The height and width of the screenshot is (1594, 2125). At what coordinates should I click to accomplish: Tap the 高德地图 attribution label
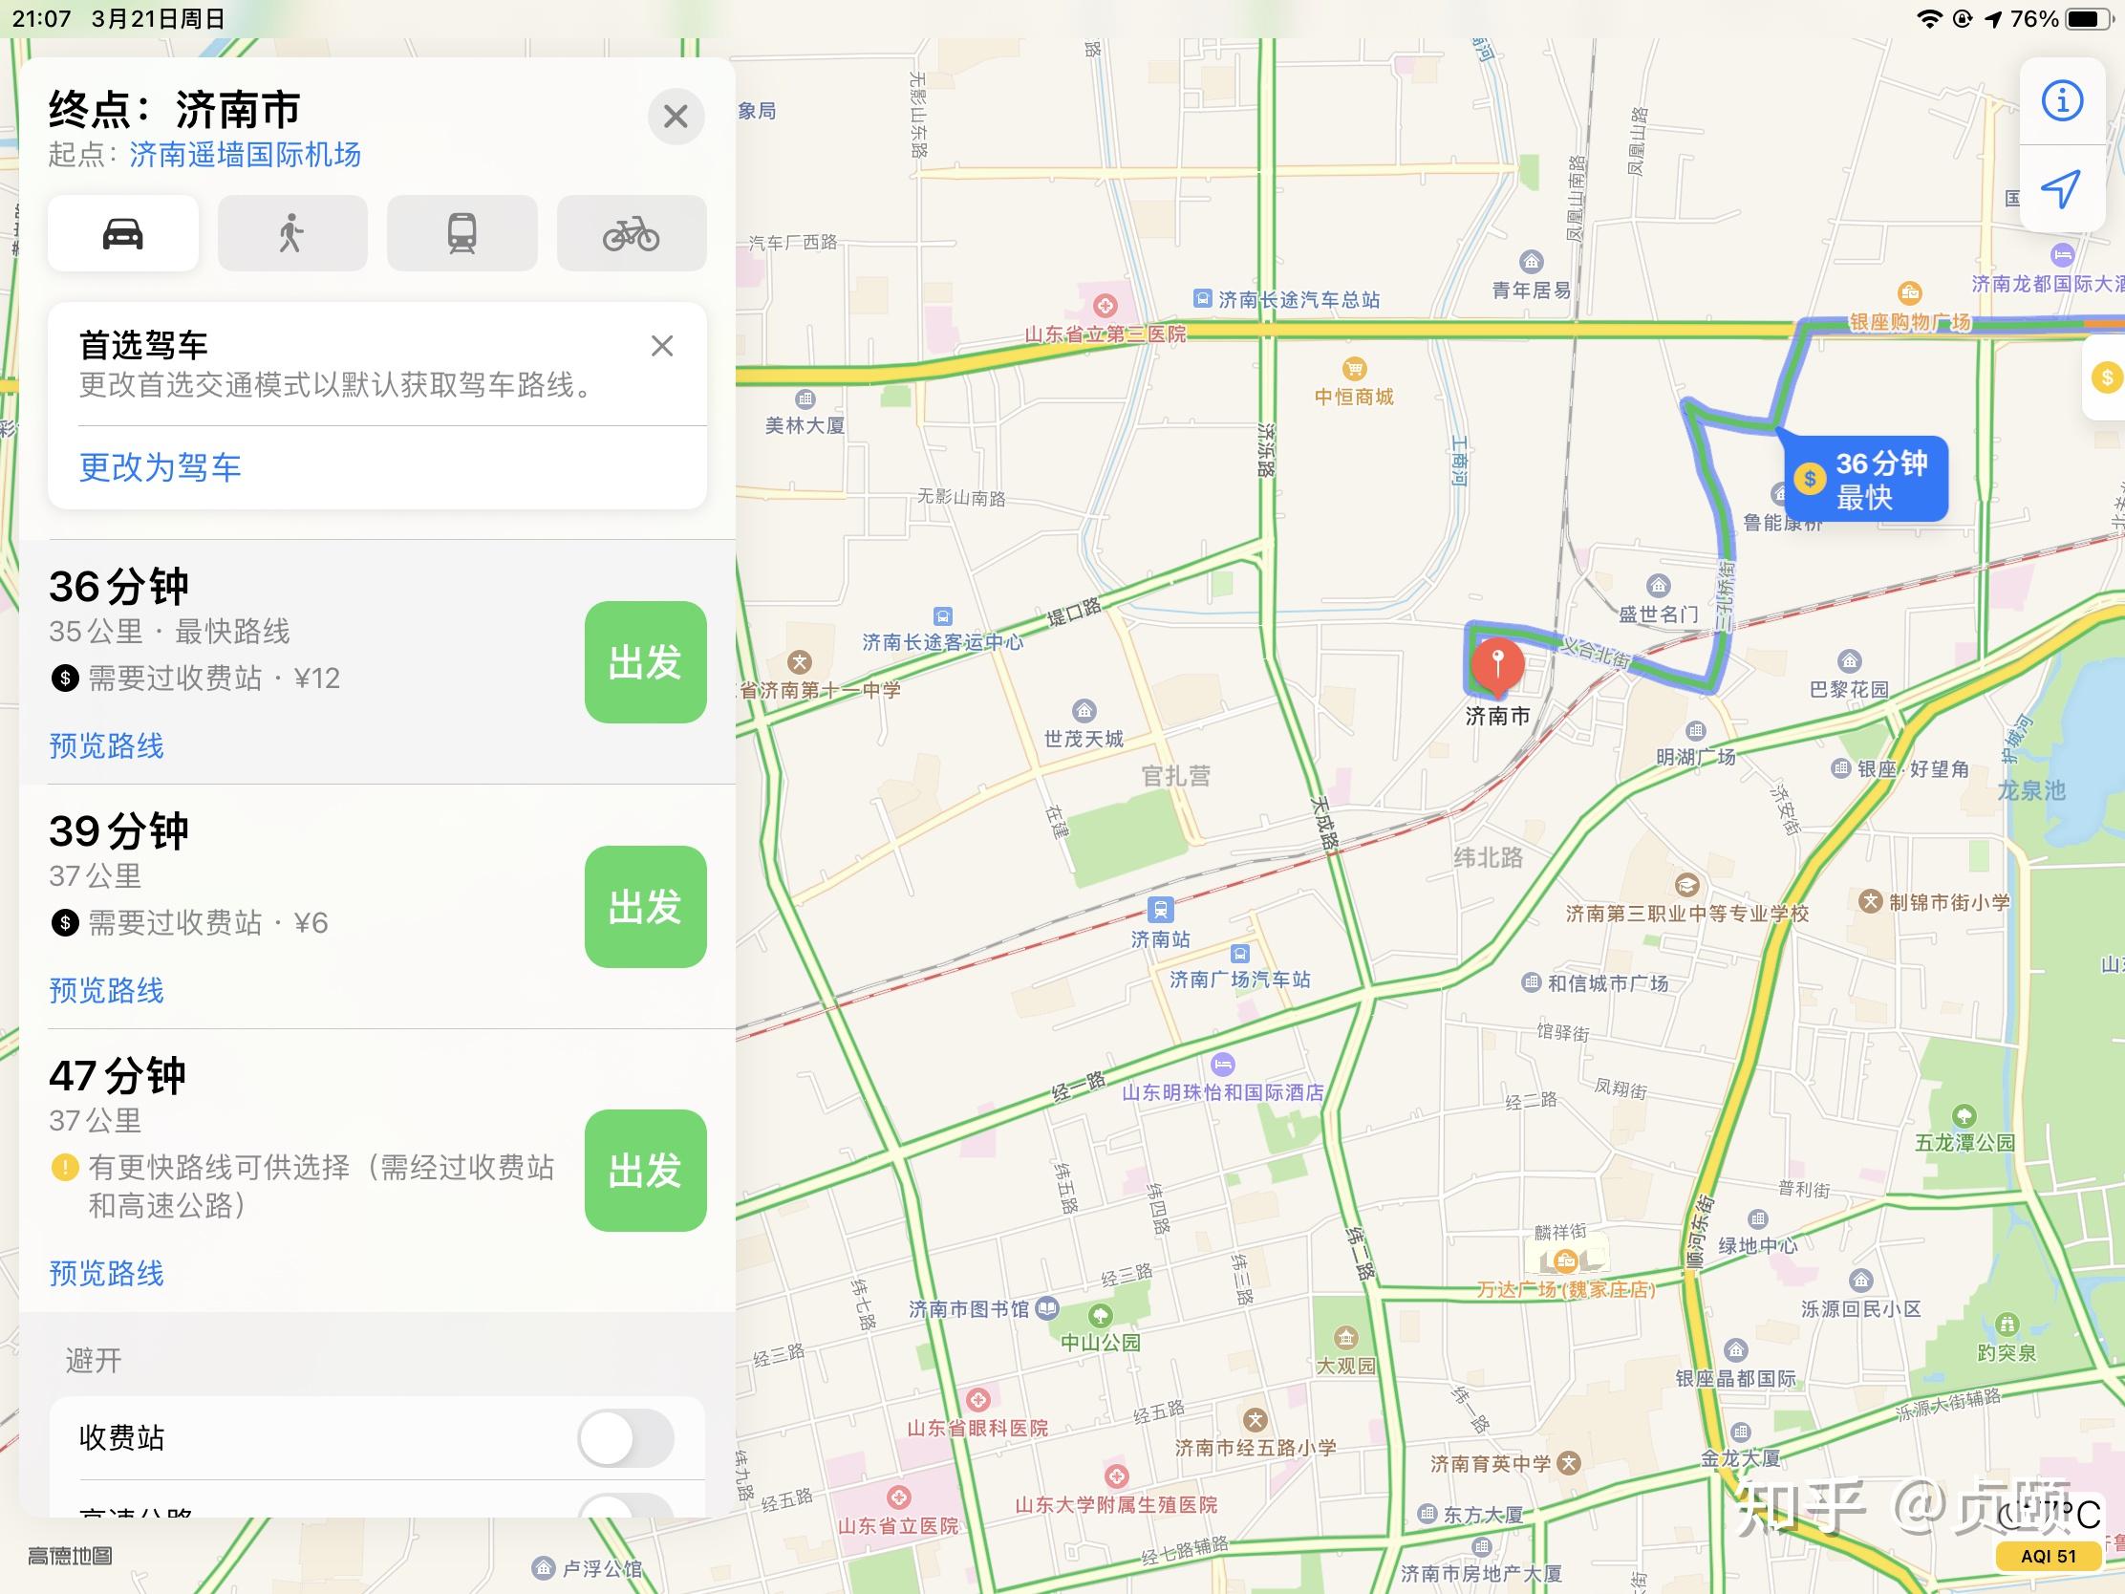[70, 1556]
